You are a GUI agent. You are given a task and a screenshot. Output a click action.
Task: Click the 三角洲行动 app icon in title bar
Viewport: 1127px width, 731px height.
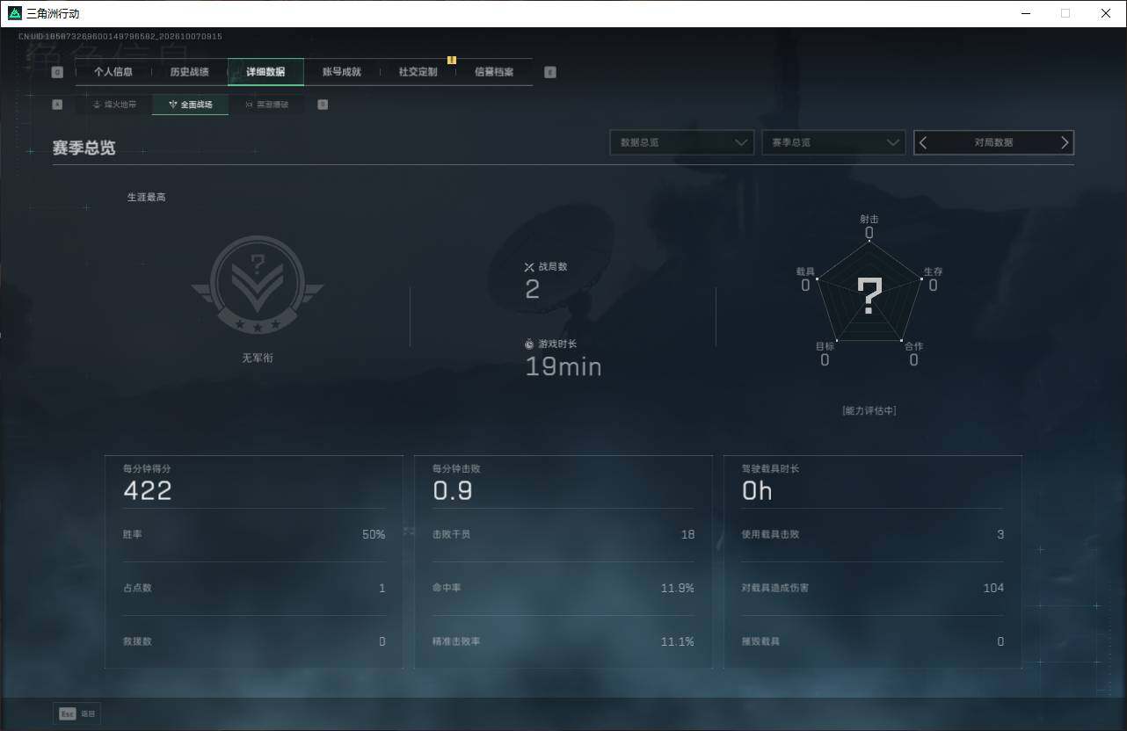click(x=15, y=13)
